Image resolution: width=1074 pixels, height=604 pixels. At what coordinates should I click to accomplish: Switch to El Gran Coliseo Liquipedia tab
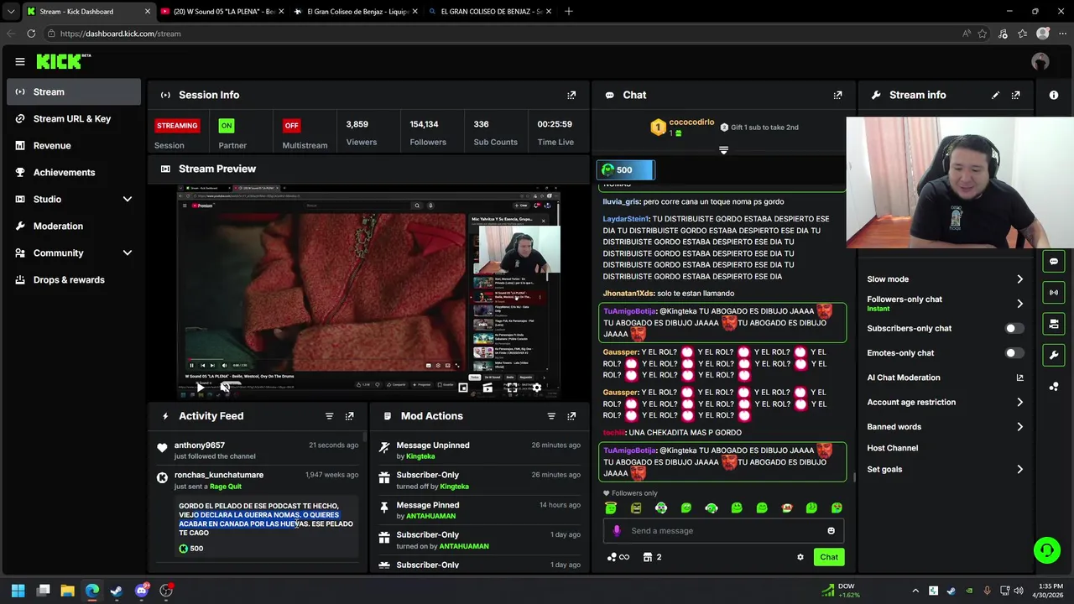tap(356, 12)
